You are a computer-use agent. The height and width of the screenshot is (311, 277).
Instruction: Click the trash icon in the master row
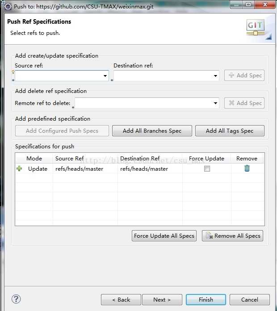pyautogui.click(x=247, y=168)
